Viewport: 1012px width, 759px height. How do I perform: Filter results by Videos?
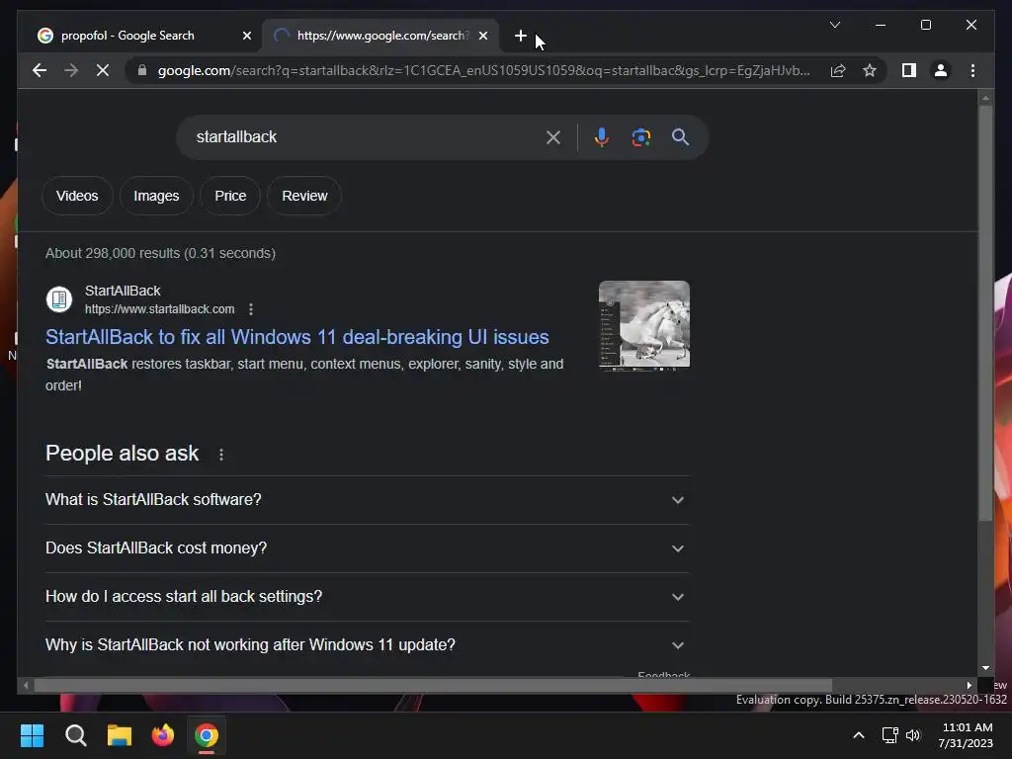pos(77,196)
